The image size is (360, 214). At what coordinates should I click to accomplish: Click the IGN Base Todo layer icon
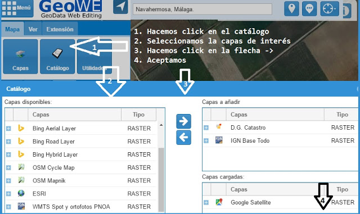(x=219, y=140)
